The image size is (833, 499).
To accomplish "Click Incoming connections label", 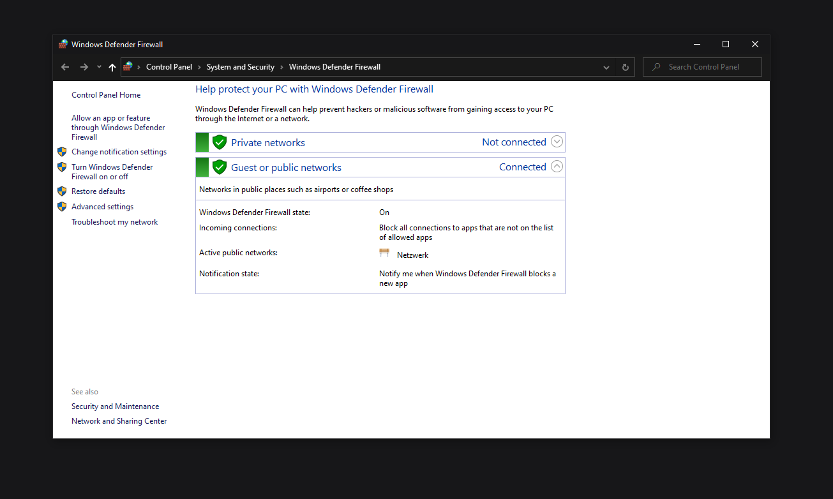I will [238, 228].
